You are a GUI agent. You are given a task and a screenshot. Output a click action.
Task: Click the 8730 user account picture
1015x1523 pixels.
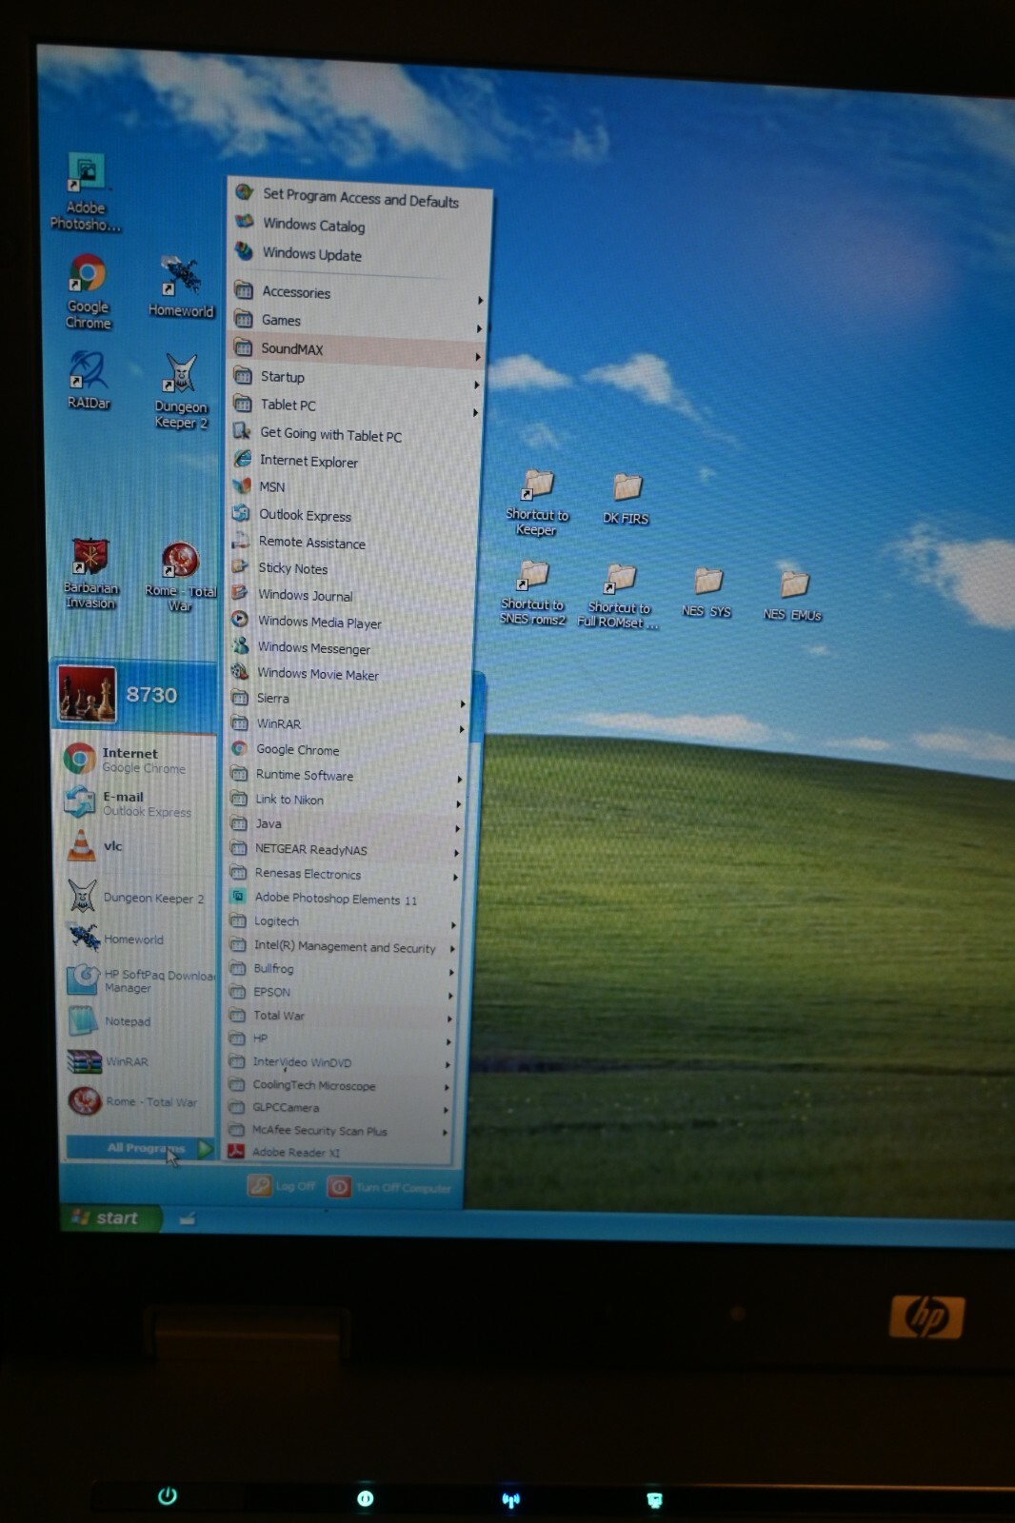point(87,693)
